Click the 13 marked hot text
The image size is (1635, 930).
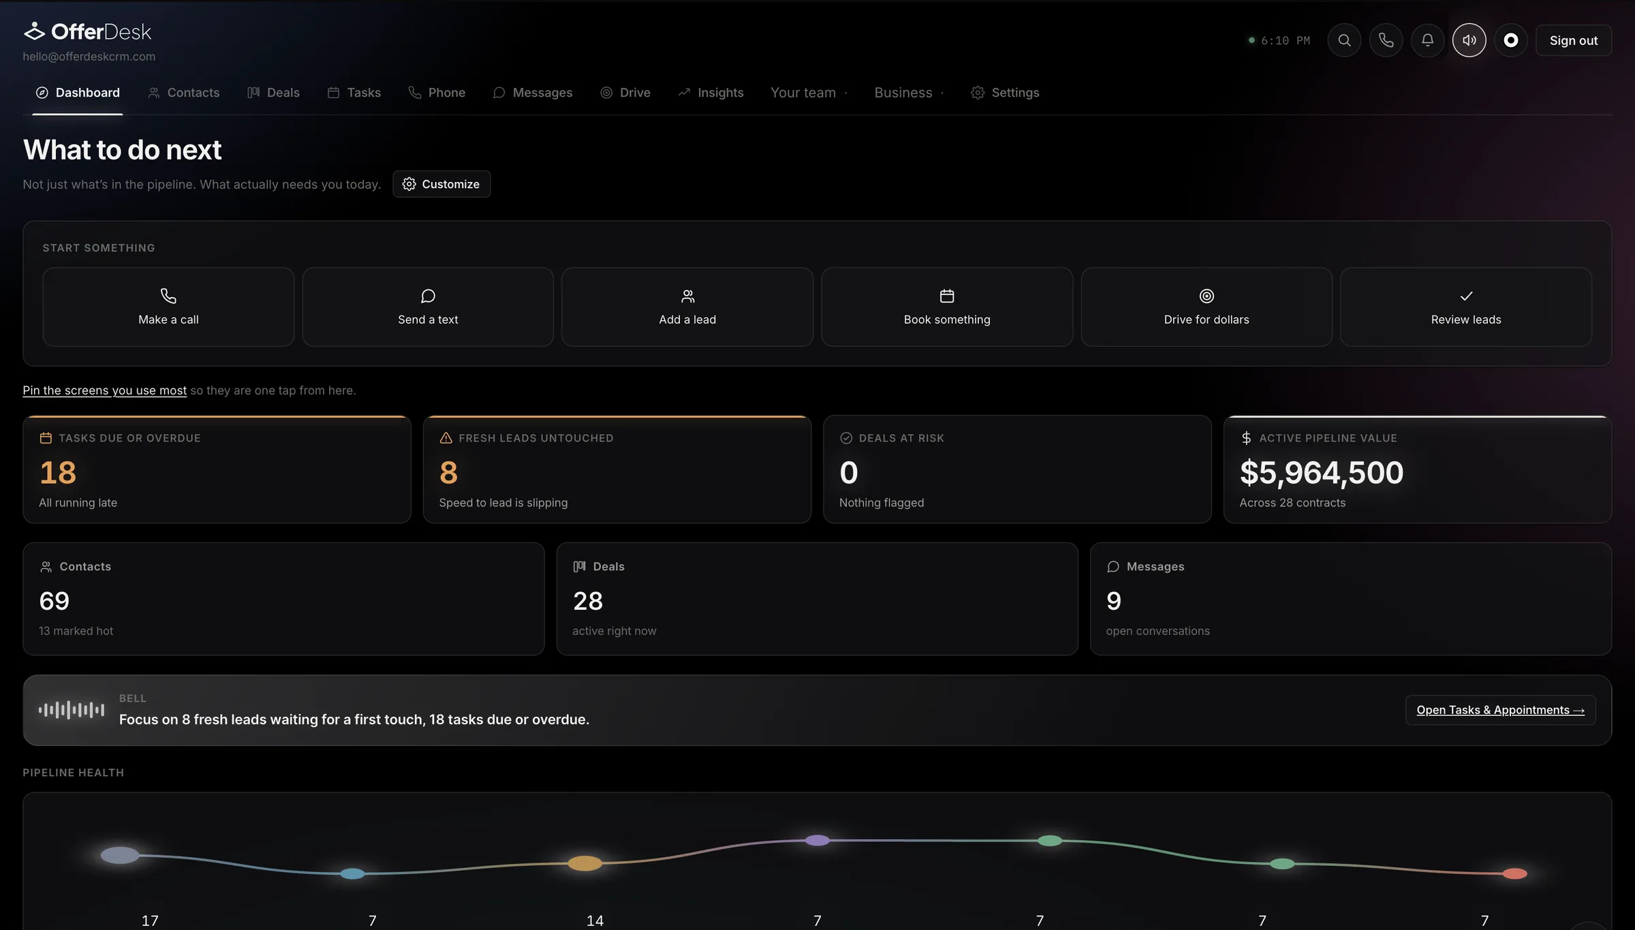click(76, 631)
